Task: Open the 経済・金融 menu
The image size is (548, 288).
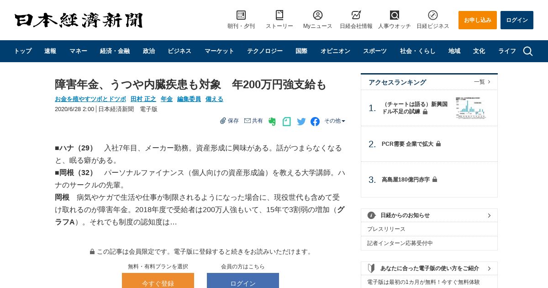Action: click(x=115, y=51)
